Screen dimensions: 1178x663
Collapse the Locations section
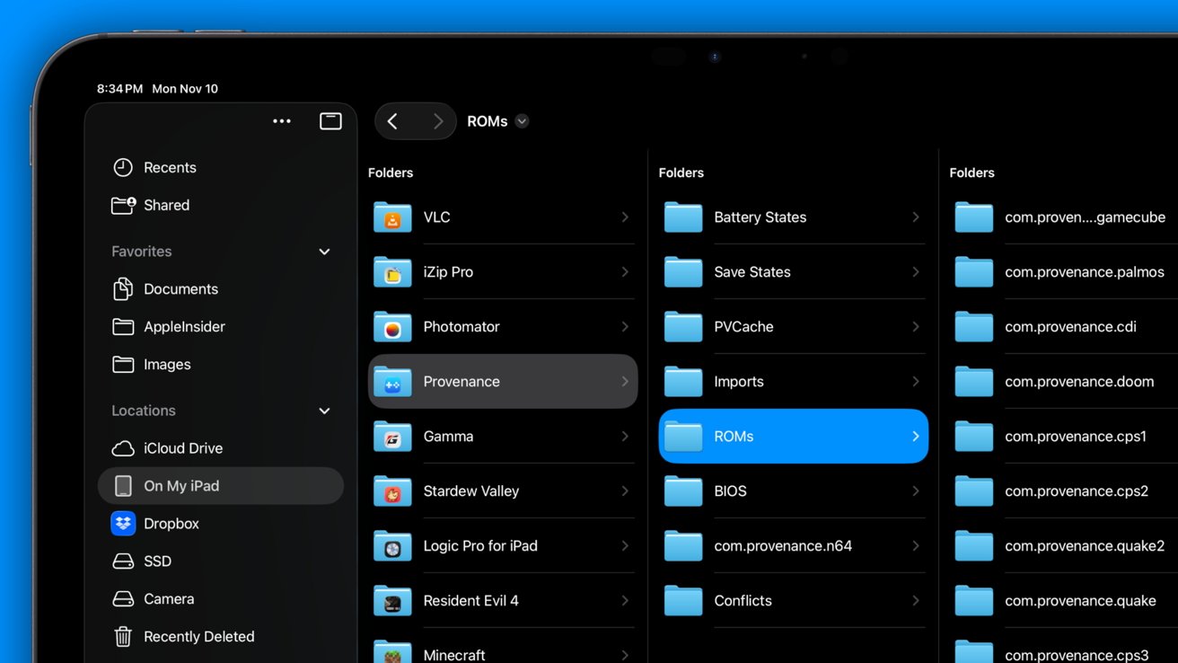pos(324,411)
